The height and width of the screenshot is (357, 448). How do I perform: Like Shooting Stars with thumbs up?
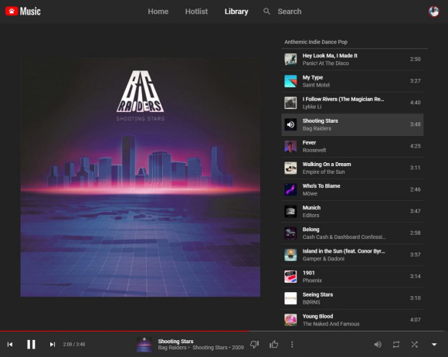(273, 345)
